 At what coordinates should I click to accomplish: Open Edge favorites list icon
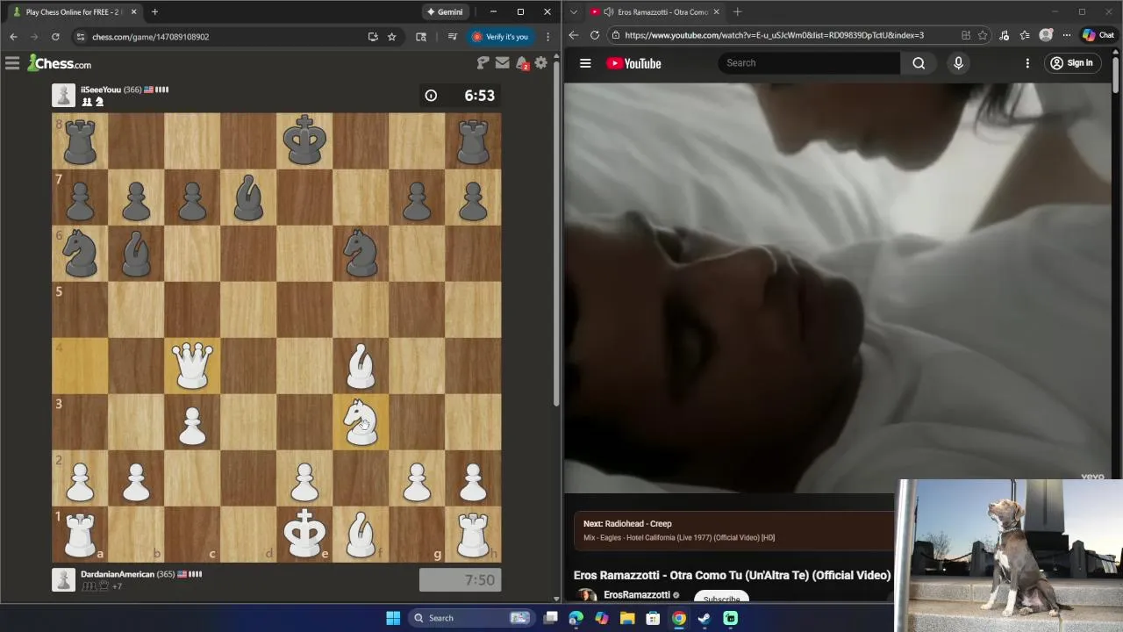[x=1025, y=35]
